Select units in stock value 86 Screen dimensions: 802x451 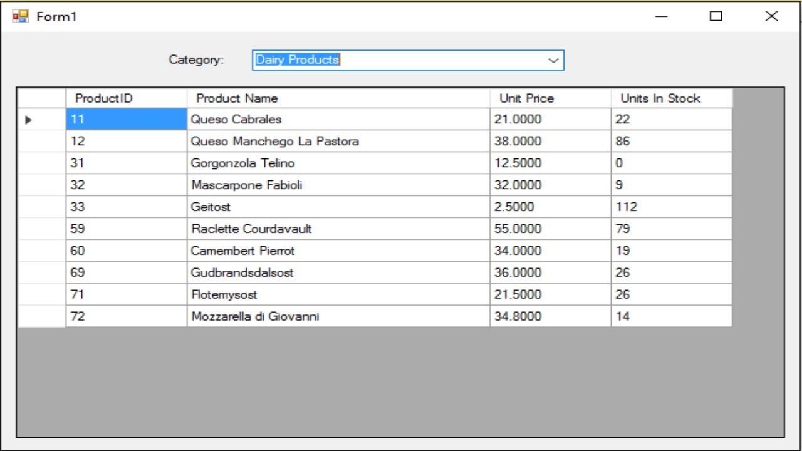pyautogui.click(x=672, y=141)
